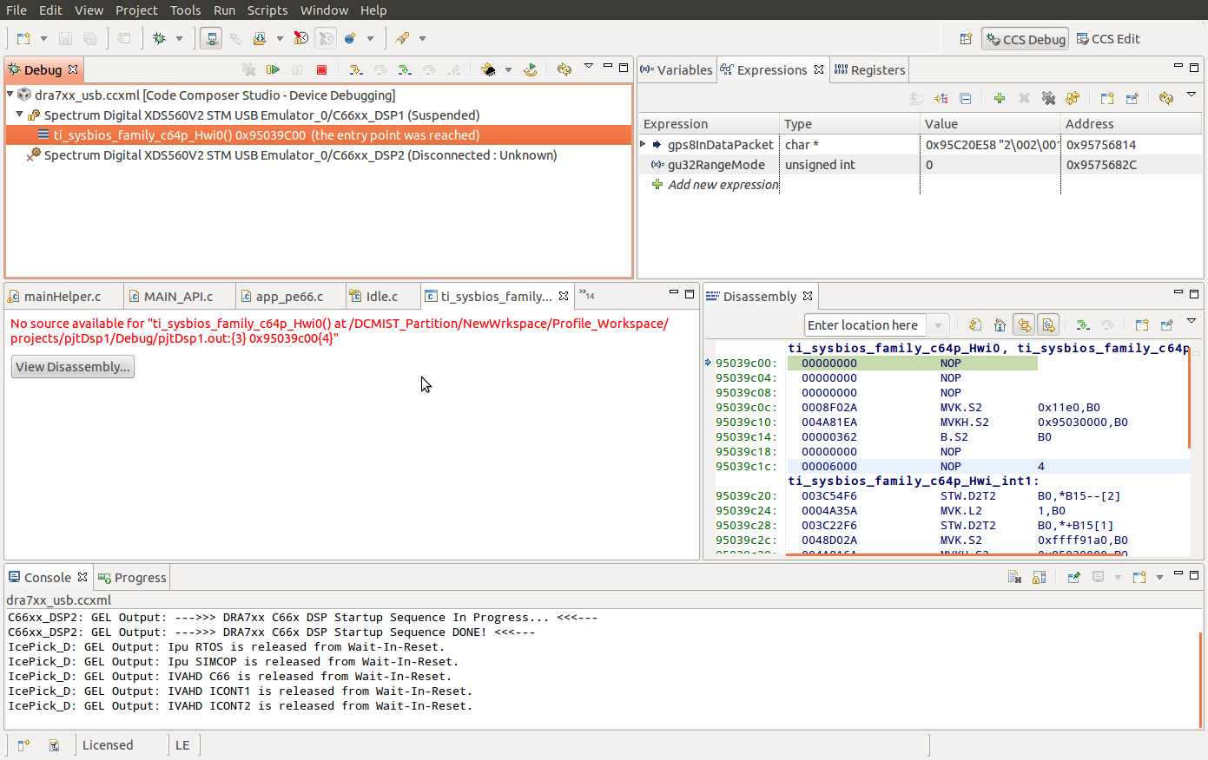Toggle the target connection icon in main toolbar
The image size is (1208, 760).
click(x=211, y=38)
